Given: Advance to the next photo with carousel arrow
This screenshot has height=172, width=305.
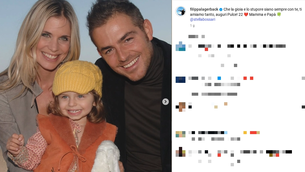Looking at the screenshot, I should 166,101.
